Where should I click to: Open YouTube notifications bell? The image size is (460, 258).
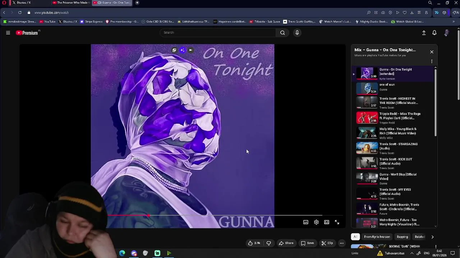coord(434,33)
